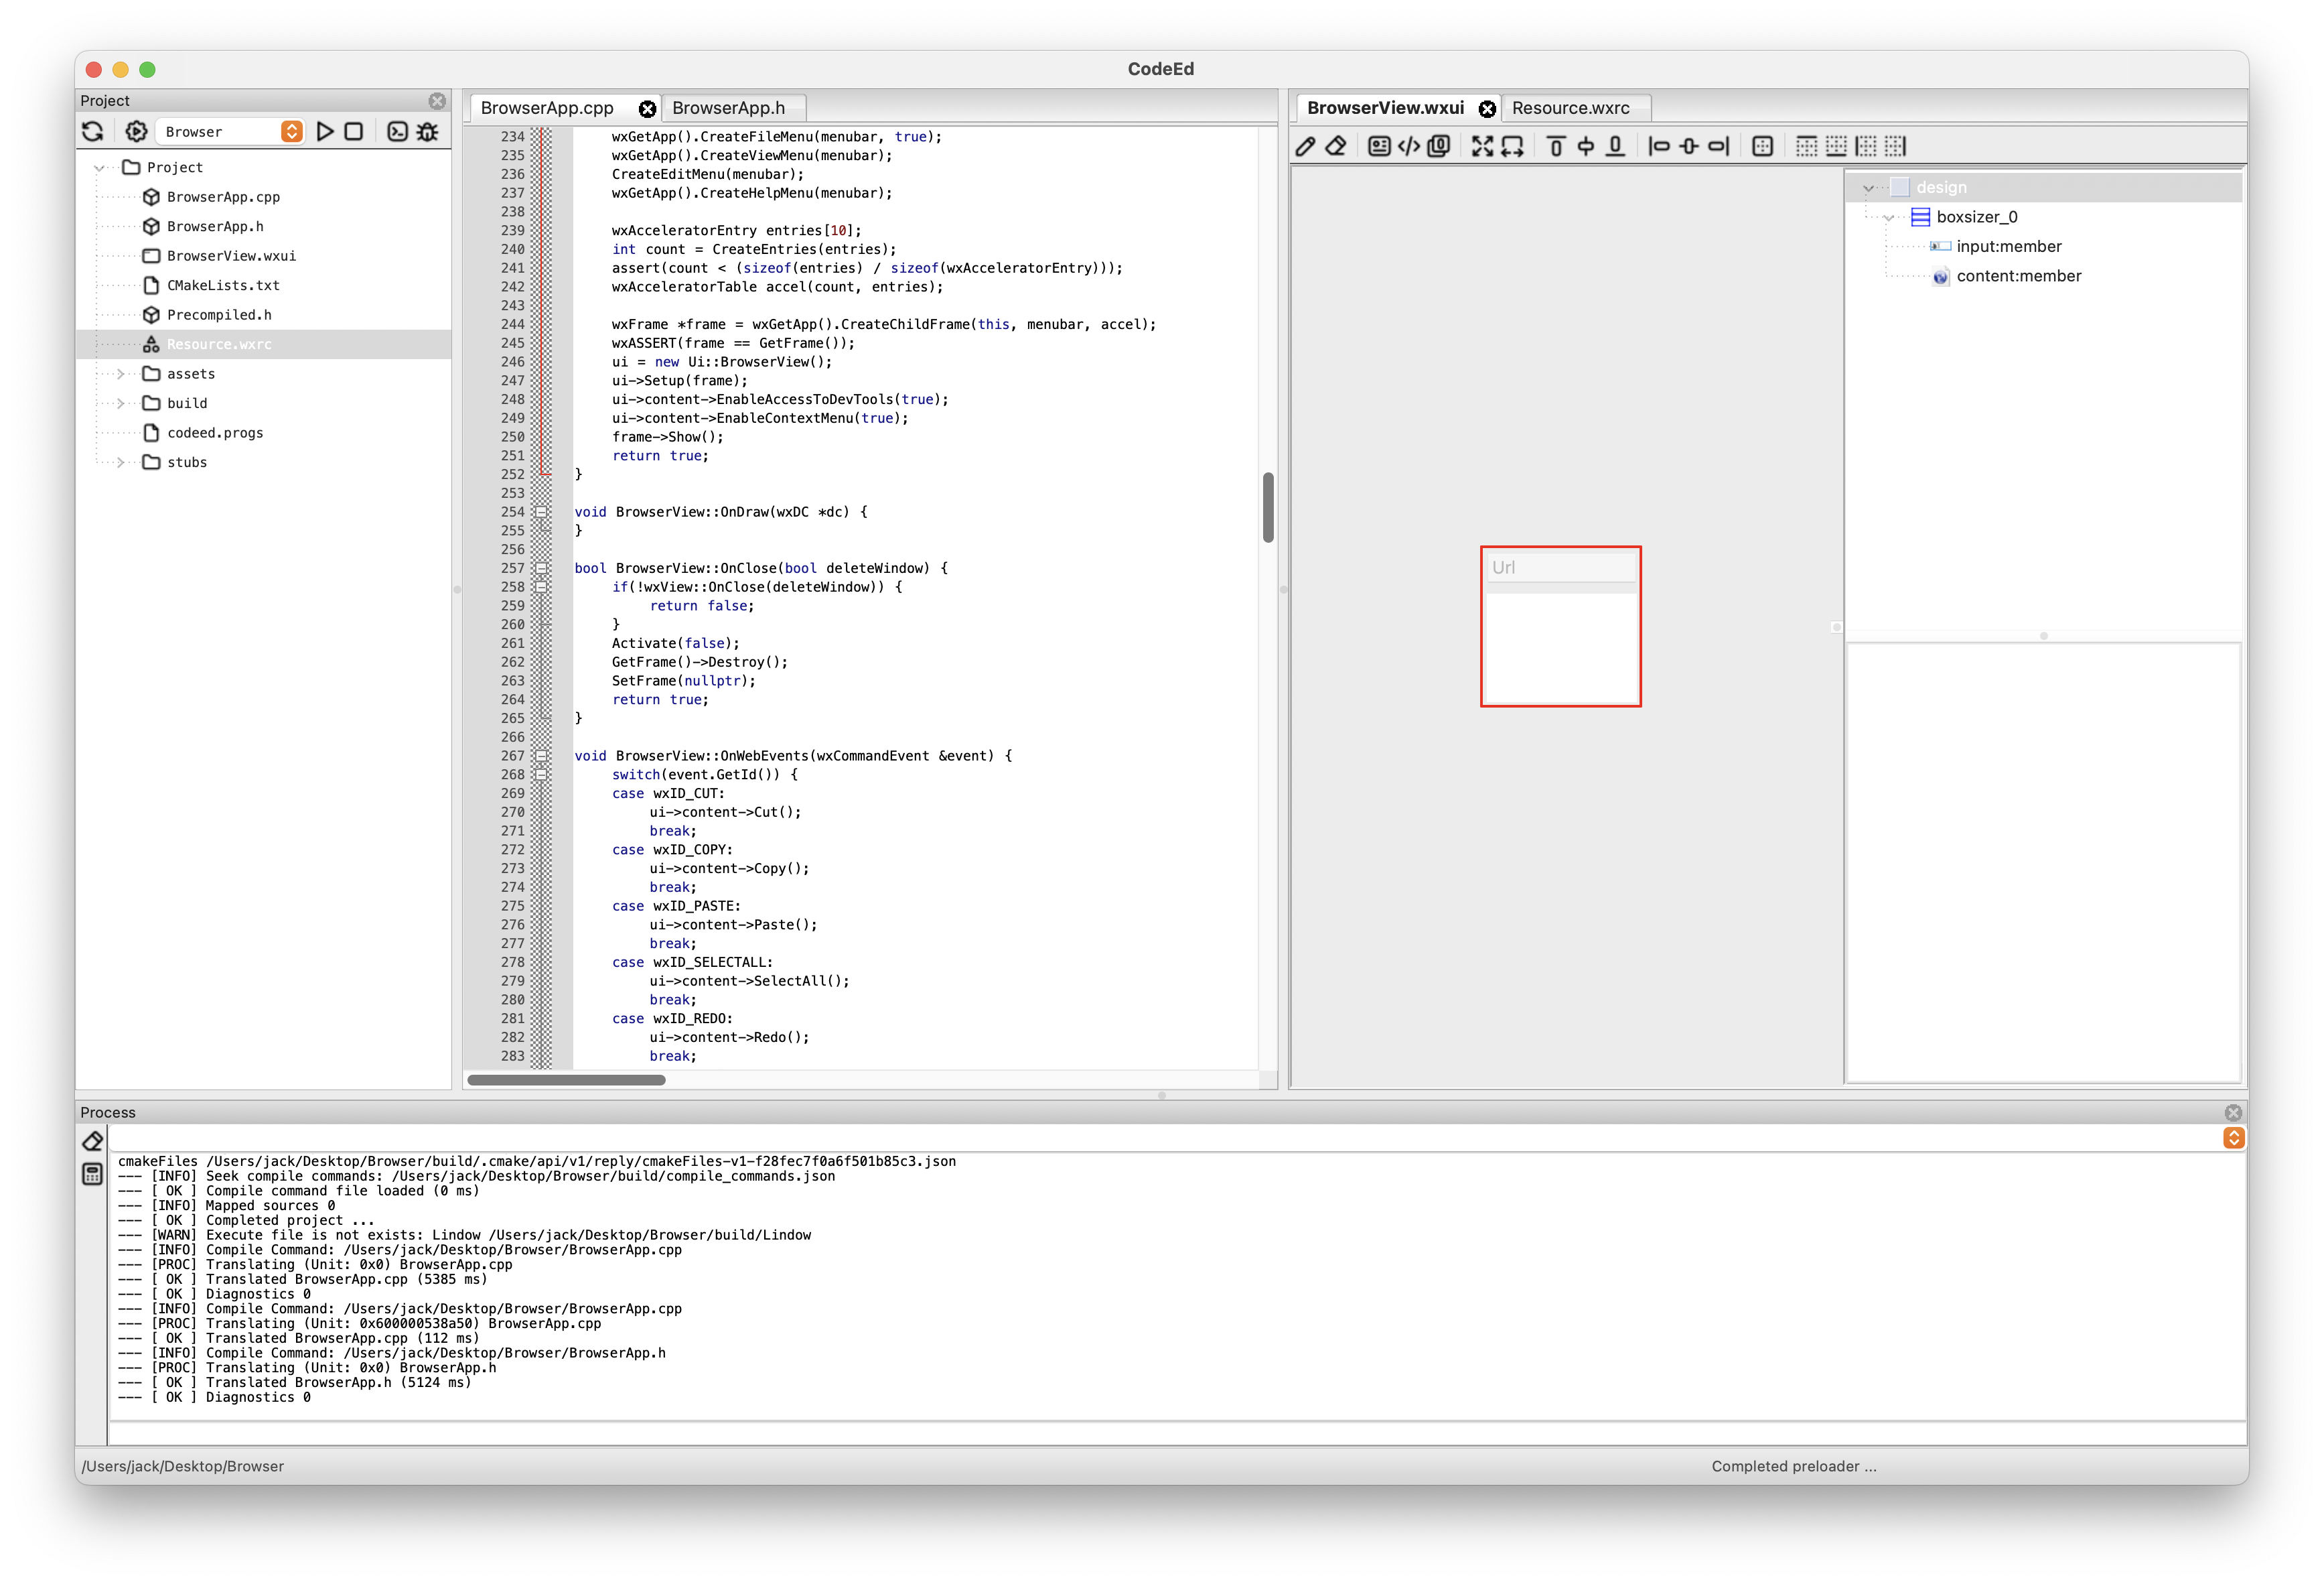Select CMakeLists.txt in project tree

click(223, 285)
